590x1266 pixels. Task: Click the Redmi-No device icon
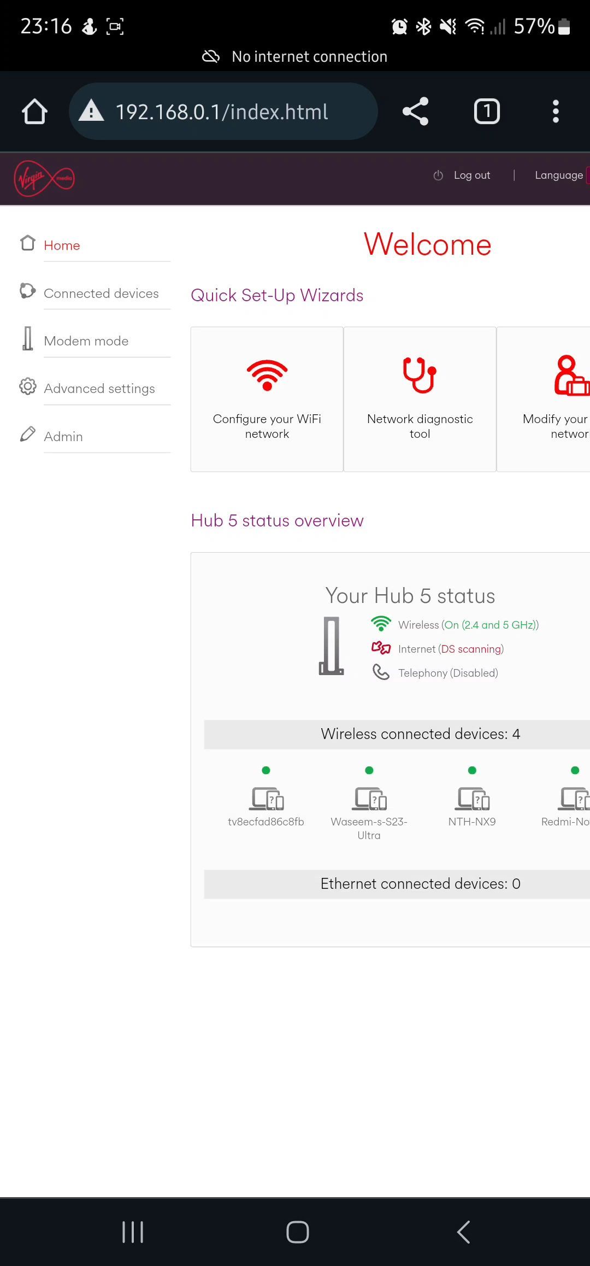pyautogui.click(x=574, y=799)
